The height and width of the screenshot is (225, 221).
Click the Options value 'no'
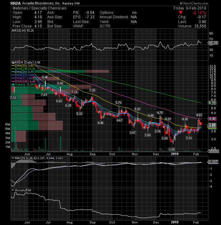(134, 13)
